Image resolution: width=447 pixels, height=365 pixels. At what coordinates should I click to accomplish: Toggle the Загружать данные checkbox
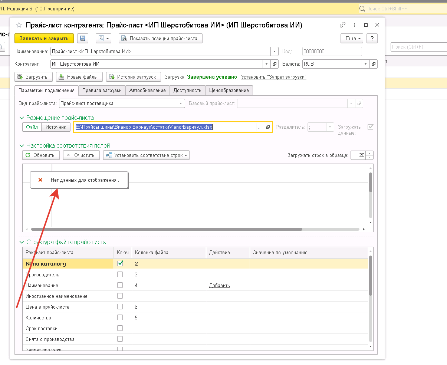point(370,127)
